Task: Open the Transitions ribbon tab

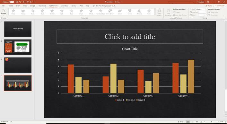Action: pyautogui.click(x=42, y=6)
